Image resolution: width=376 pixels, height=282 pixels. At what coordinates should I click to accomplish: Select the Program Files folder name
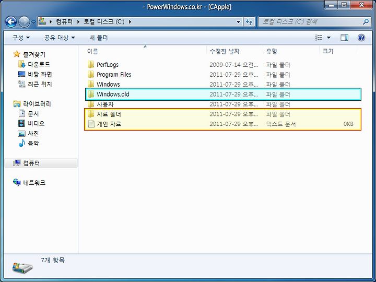[114, 75]
